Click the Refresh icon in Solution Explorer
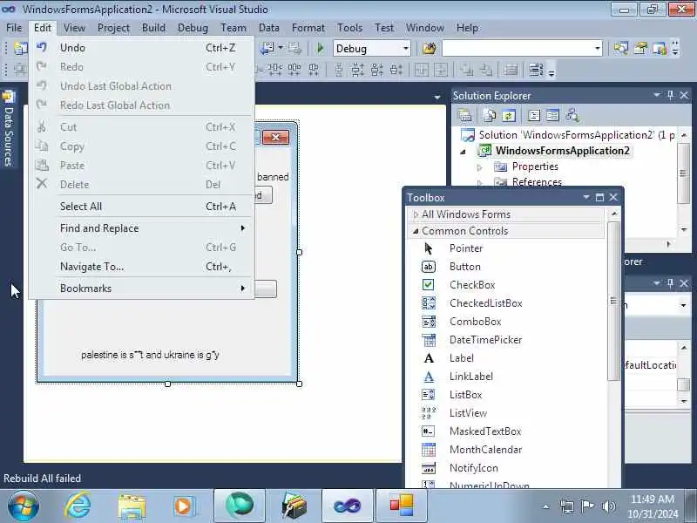Viewport: 697px width, 523px height. (509, 116)
